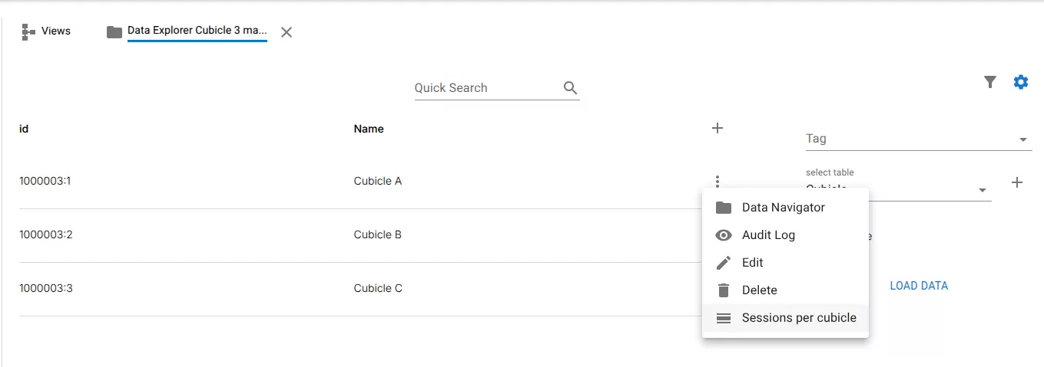Viewport: 1044px width, 367px height.
Task: Choose Edit from the context menu
Action: point(753,263)
